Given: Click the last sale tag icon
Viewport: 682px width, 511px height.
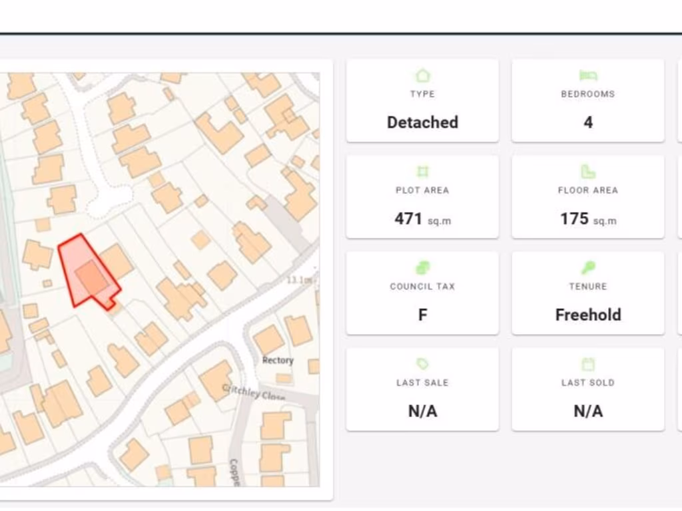Looking at the screenshot, I should [422, 364].
